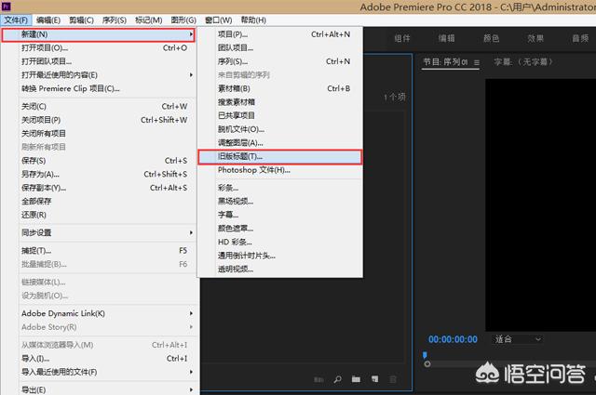Screen dimensions: 596x395
Task: Expand the 新建(N) submenu
Action: pyautogui.click(x=99, y=34)
